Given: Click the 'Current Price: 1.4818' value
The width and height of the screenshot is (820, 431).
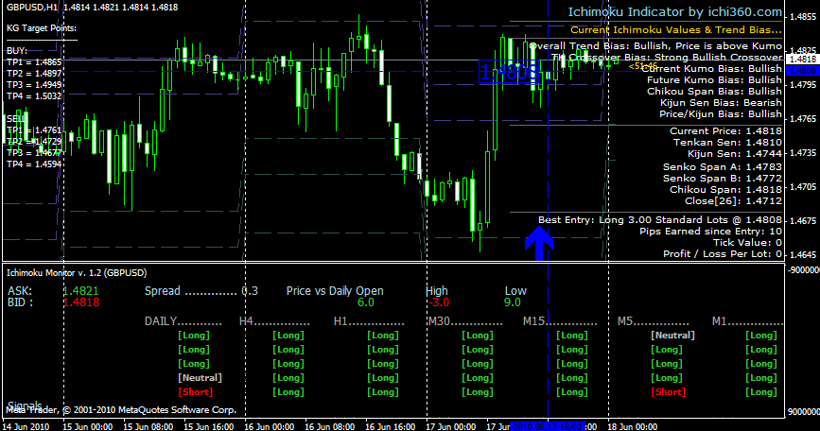Looking at the screenshot, I should [x=725, y=131].
